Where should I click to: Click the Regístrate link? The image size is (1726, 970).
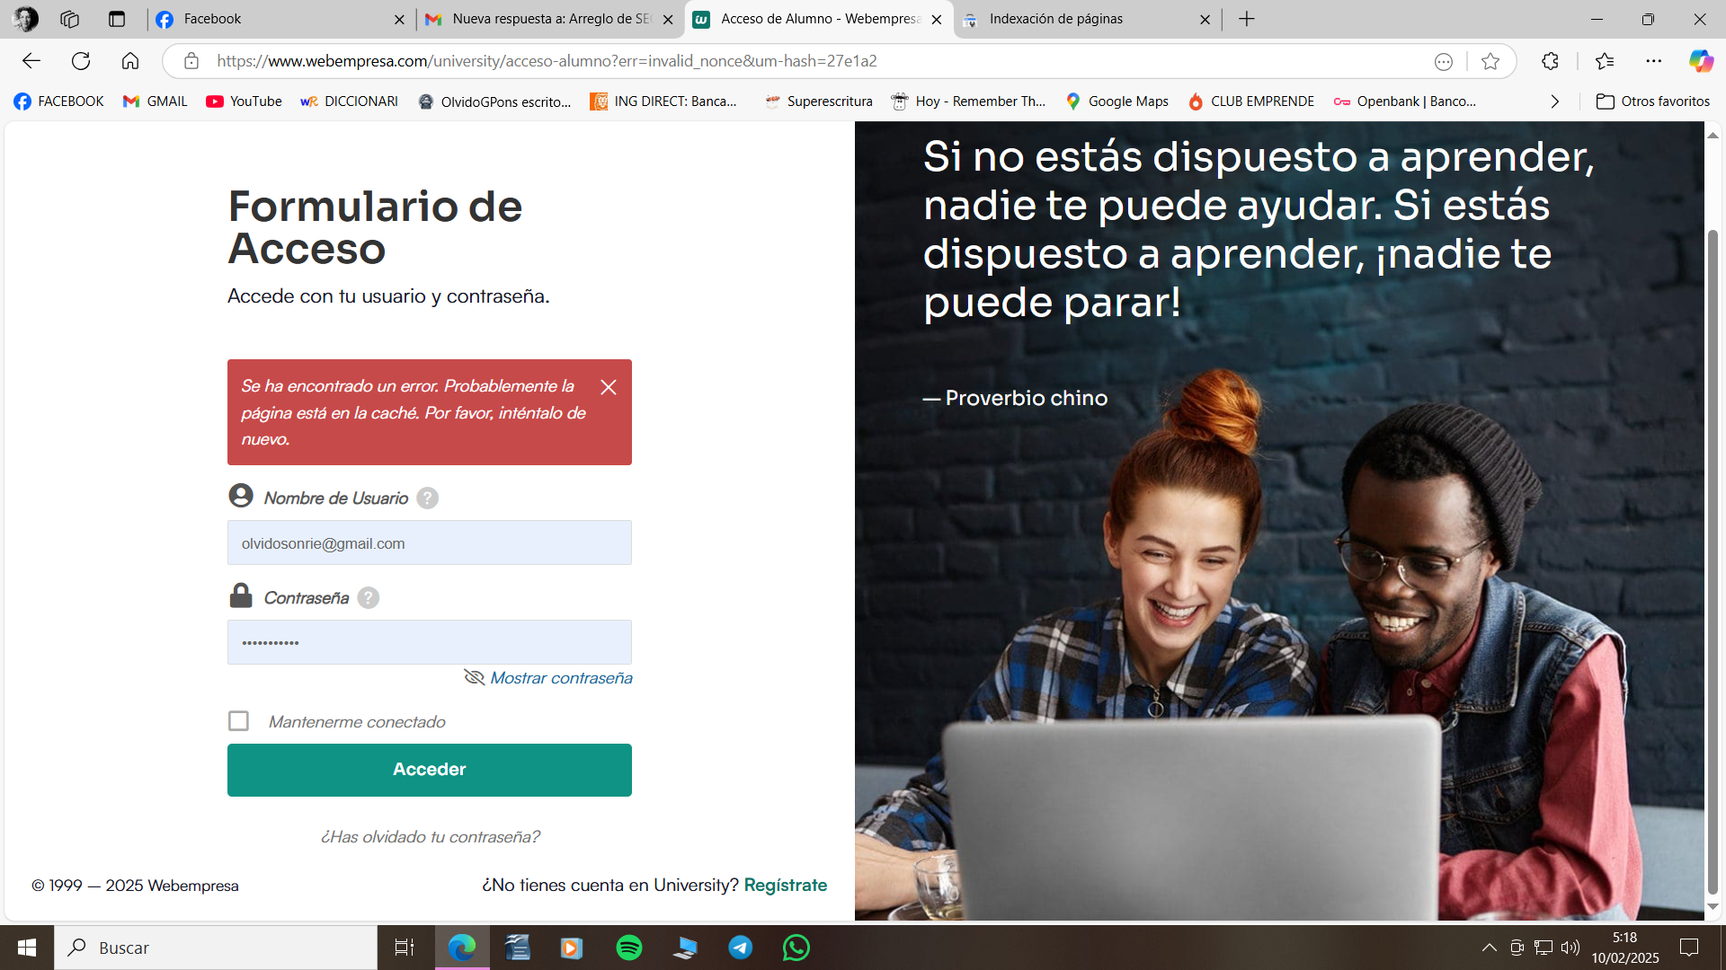click(786, 886)
